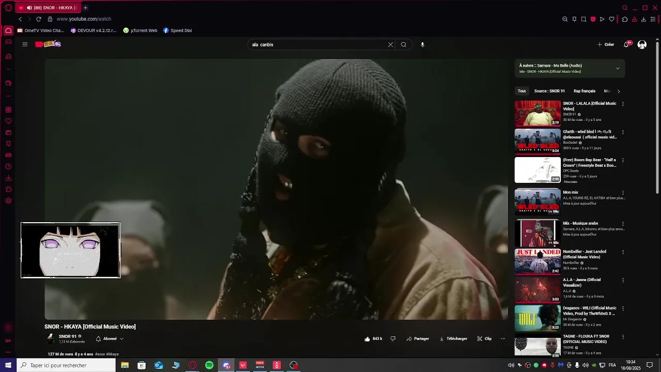
Task: Click the Télécharger download button
Action: coord(453,339)
